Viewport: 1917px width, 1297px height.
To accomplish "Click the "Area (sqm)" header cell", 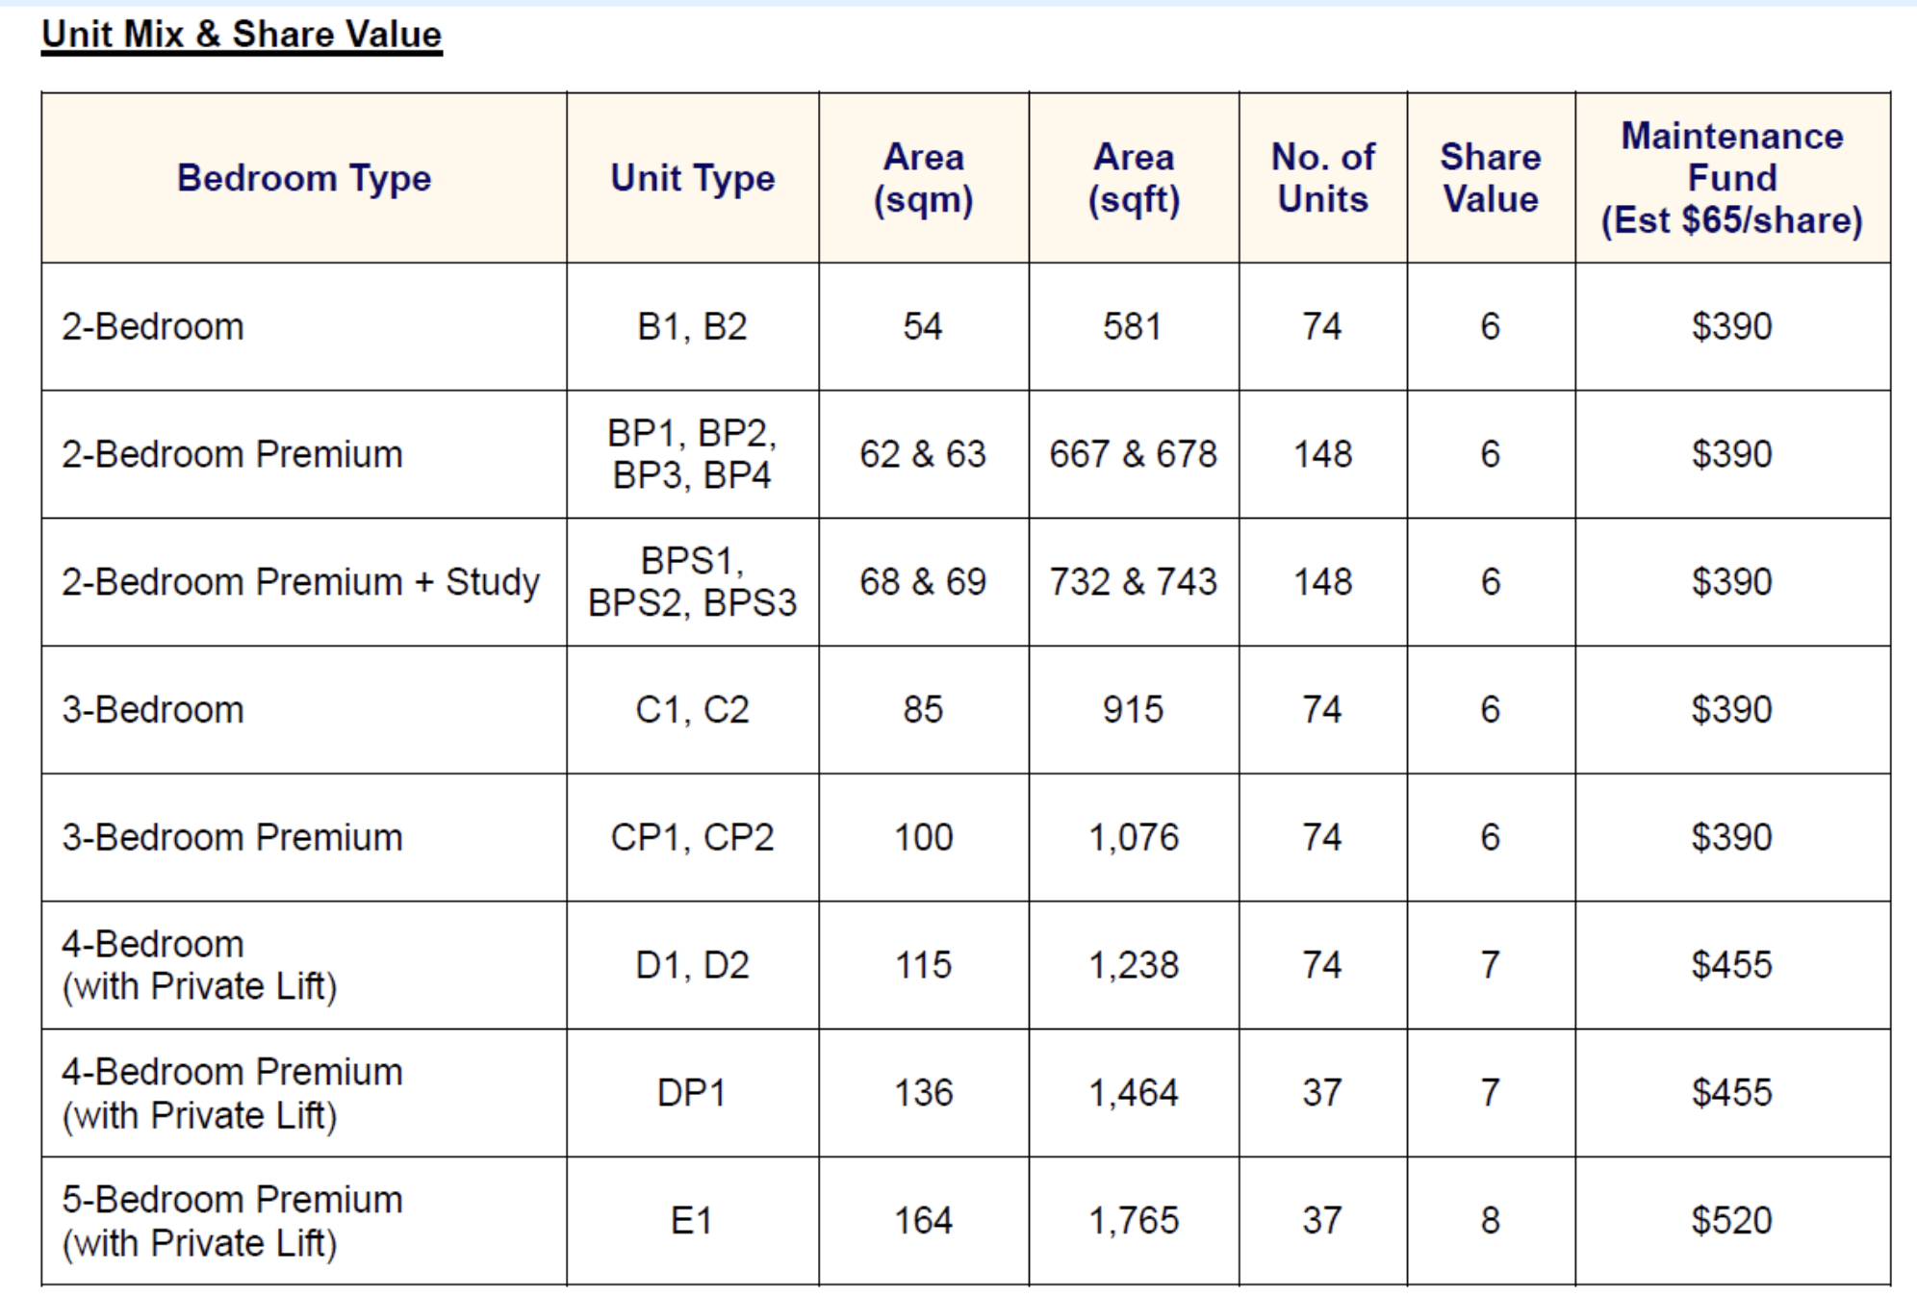I will (923, 178).
